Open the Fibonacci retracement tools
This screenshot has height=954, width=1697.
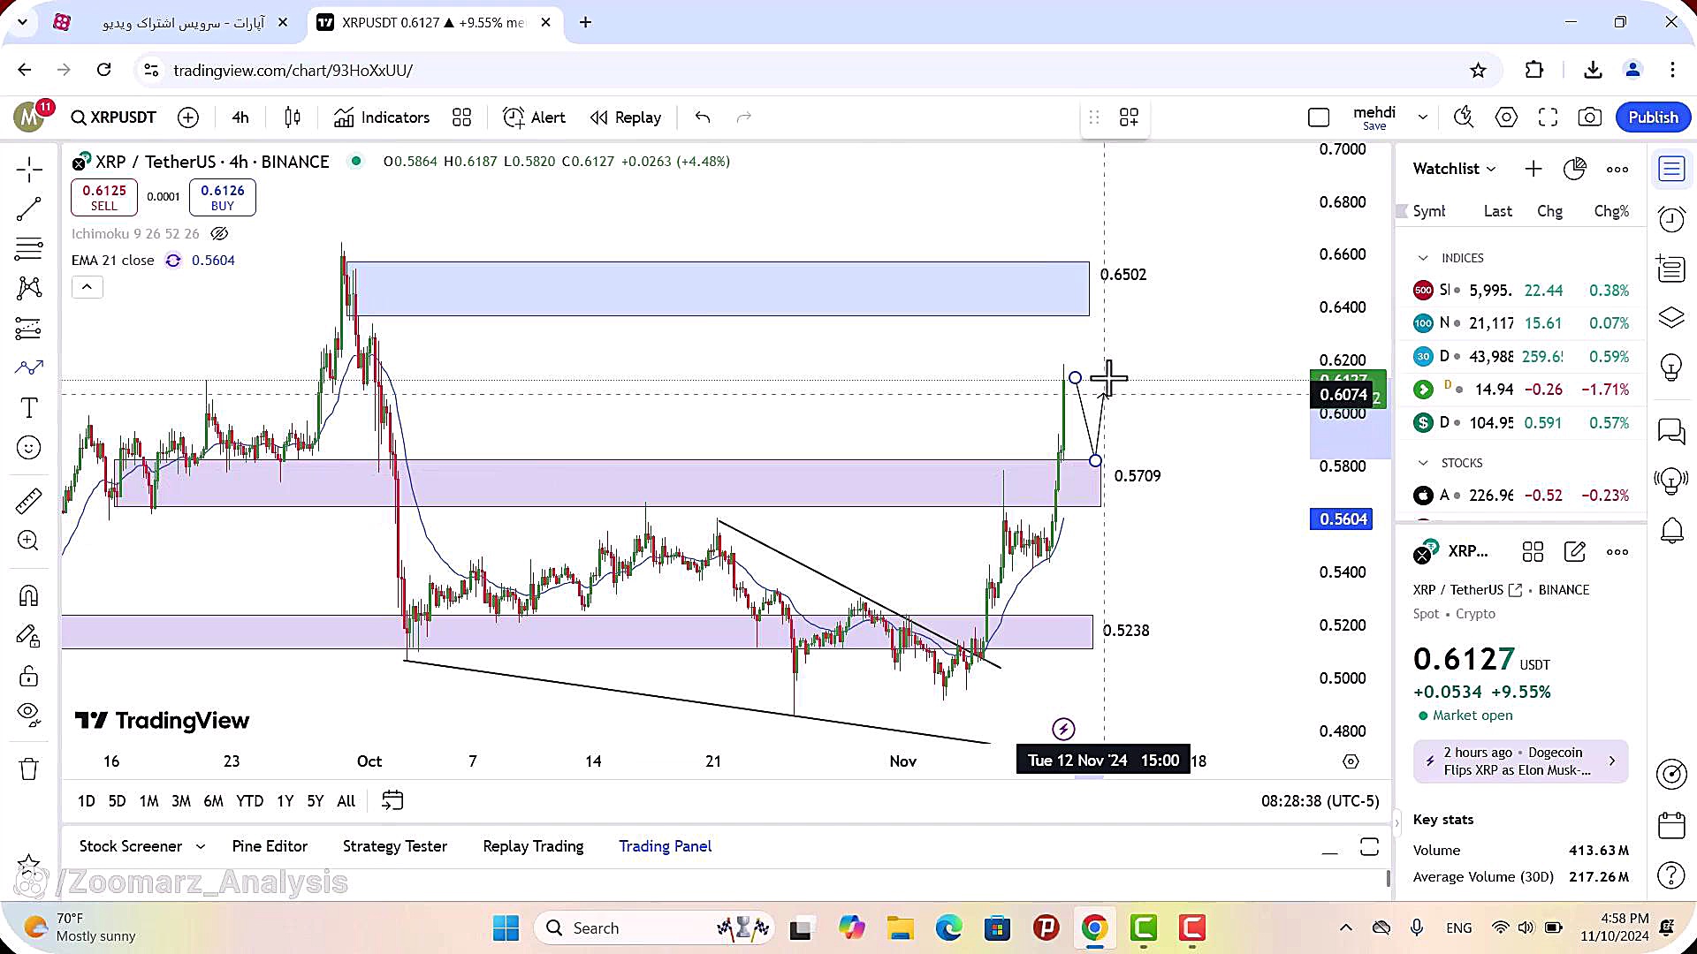[28, 248]
